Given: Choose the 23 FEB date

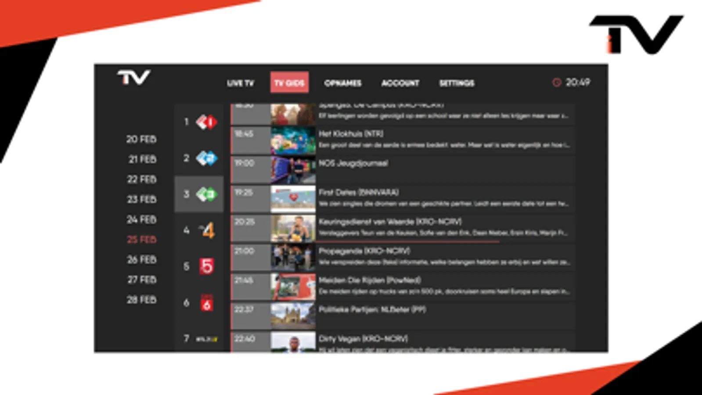Looking at the screenshot, I should point(141,199).
